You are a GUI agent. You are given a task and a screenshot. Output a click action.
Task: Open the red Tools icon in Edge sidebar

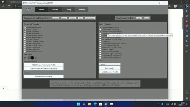point(187,21)
